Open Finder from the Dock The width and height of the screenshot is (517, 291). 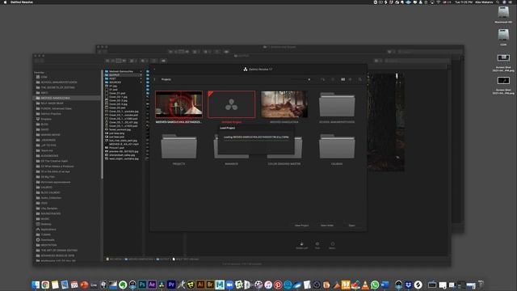36,285
